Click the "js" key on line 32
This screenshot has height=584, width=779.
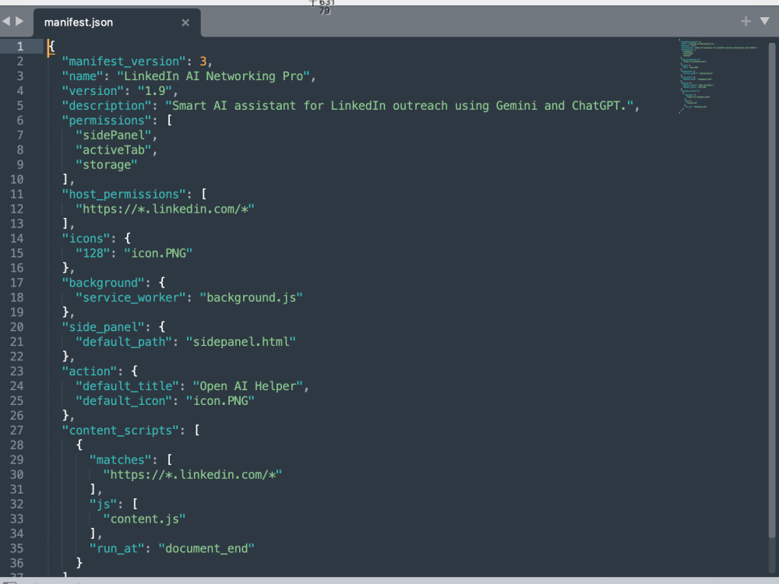point(103,505)
